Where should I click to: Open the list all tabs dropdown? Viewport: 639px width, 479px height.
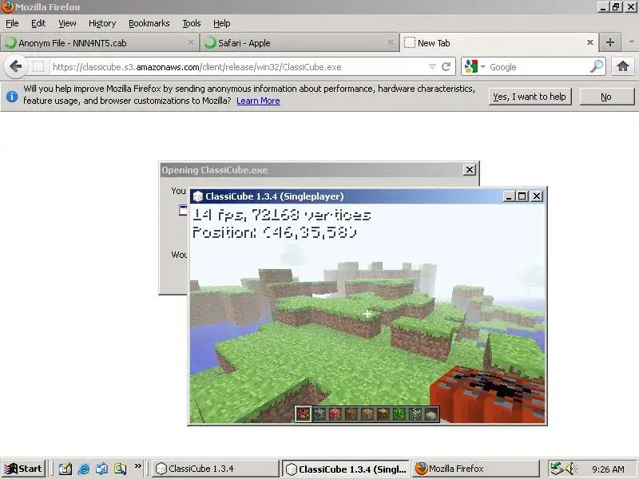[x=631, y=42]
